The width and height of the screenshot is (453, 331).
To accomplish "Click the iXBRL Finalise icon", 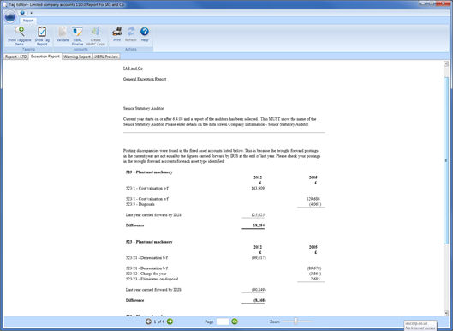I will click(77, 32).
